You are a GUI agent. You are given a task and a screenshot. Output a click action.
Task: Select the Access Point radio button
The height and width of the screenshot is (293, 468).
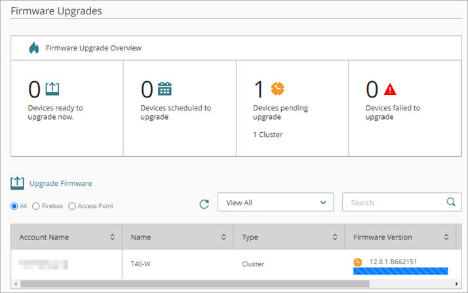pyautogui.click(x=72, y=206)
